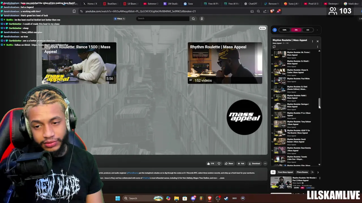Switch to the BeatStars tab
The height and width of the screenshot is (203, 362).
110,4
